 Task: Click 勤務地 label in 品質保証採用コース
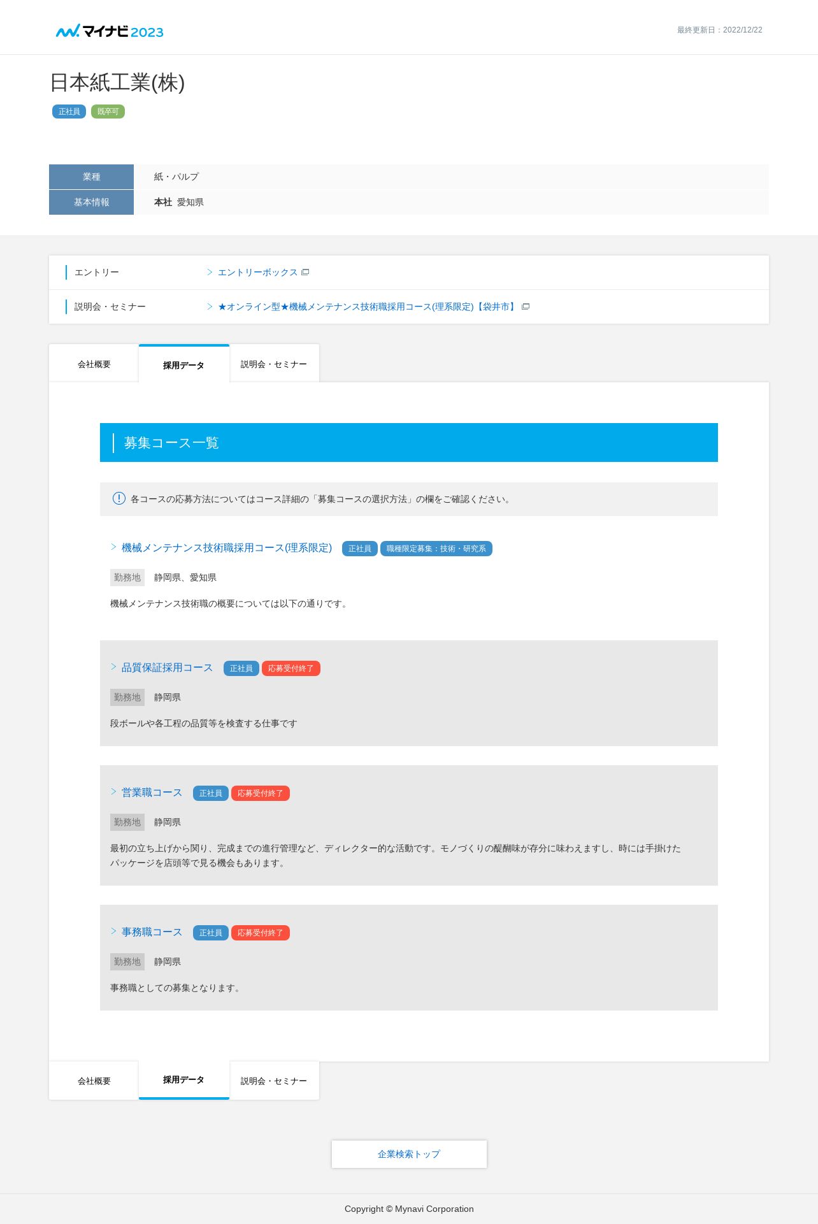point(127,697)
